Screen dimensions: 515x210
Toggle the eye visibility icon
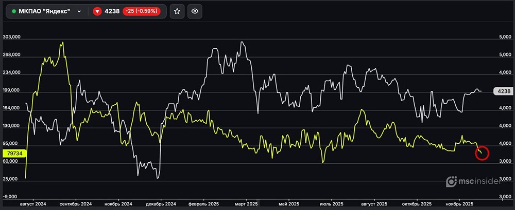(194, 11)
